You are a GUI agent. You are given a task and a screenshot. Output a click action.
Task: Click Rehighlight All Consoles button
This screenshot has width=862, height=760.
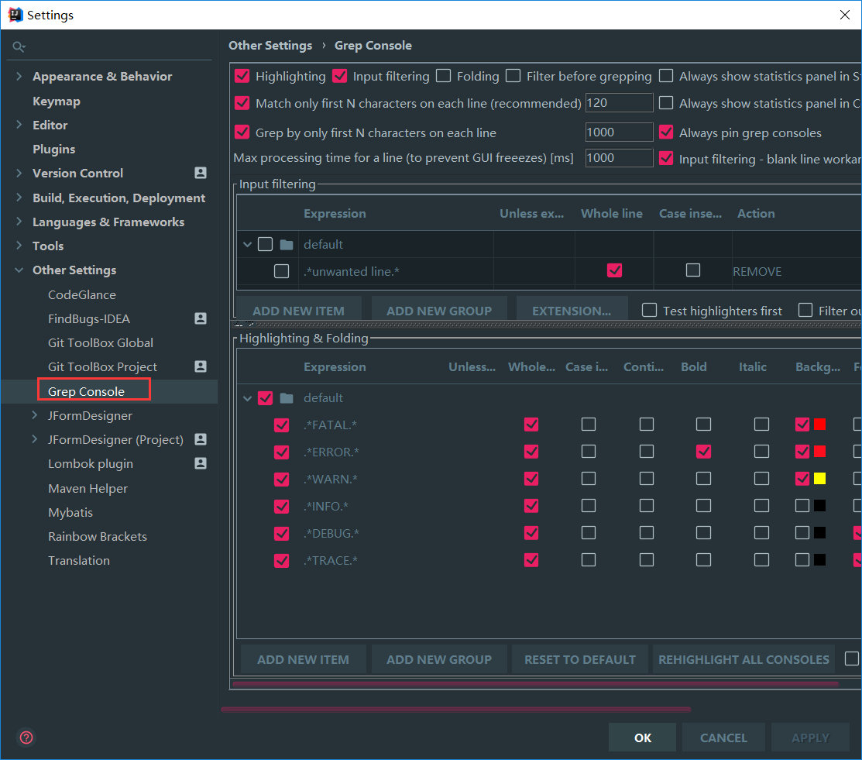[x=744, y=659]
